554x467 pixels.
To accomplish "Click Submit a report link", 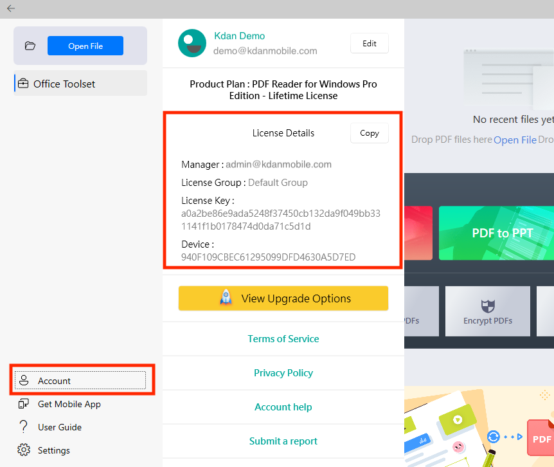I will click(x=283, y=441).
